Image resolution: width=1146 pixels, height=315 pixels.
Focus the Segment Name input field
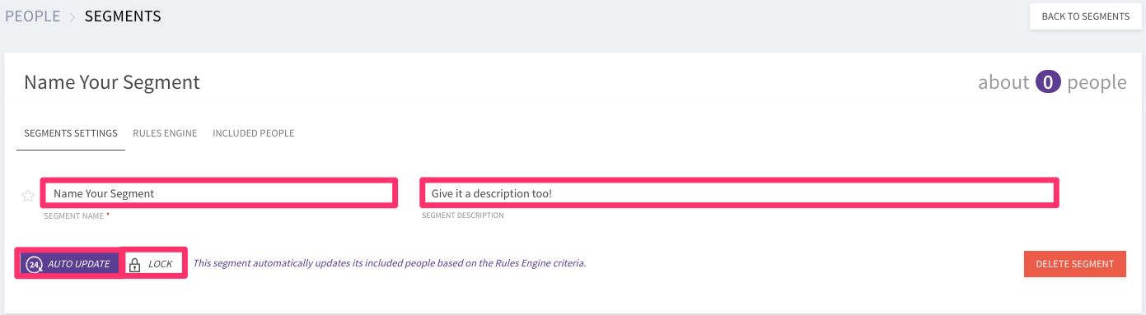219,193
